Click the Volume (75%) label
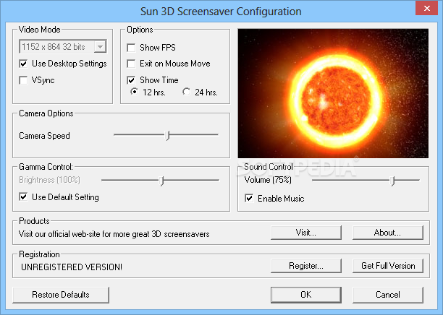The image size is (443, 315). [268, 180]
